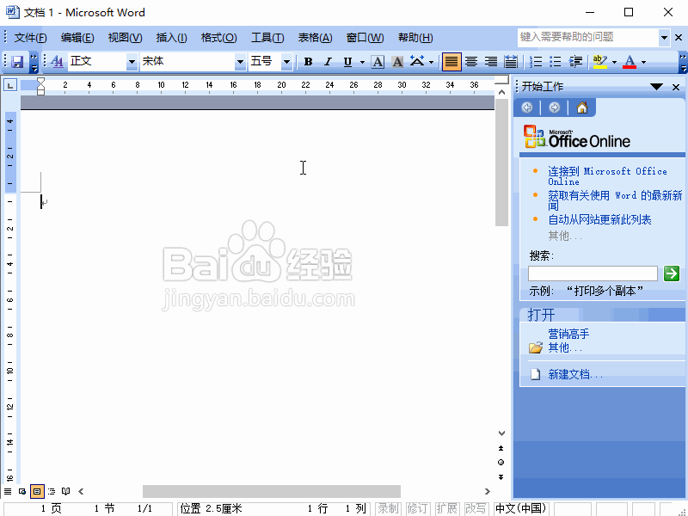This screenshot has width=688, height=516.
Task: Open the 文件(F) menu
Action: [x=30, y=38]
